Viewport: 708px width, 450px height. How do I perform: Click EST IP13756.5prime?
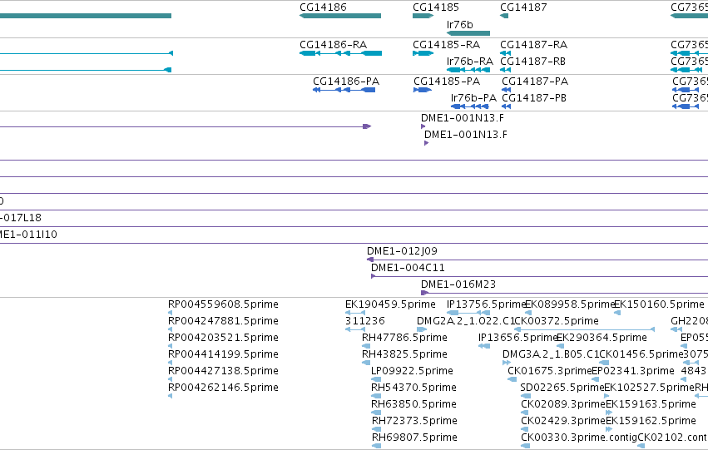click(487, 304)
